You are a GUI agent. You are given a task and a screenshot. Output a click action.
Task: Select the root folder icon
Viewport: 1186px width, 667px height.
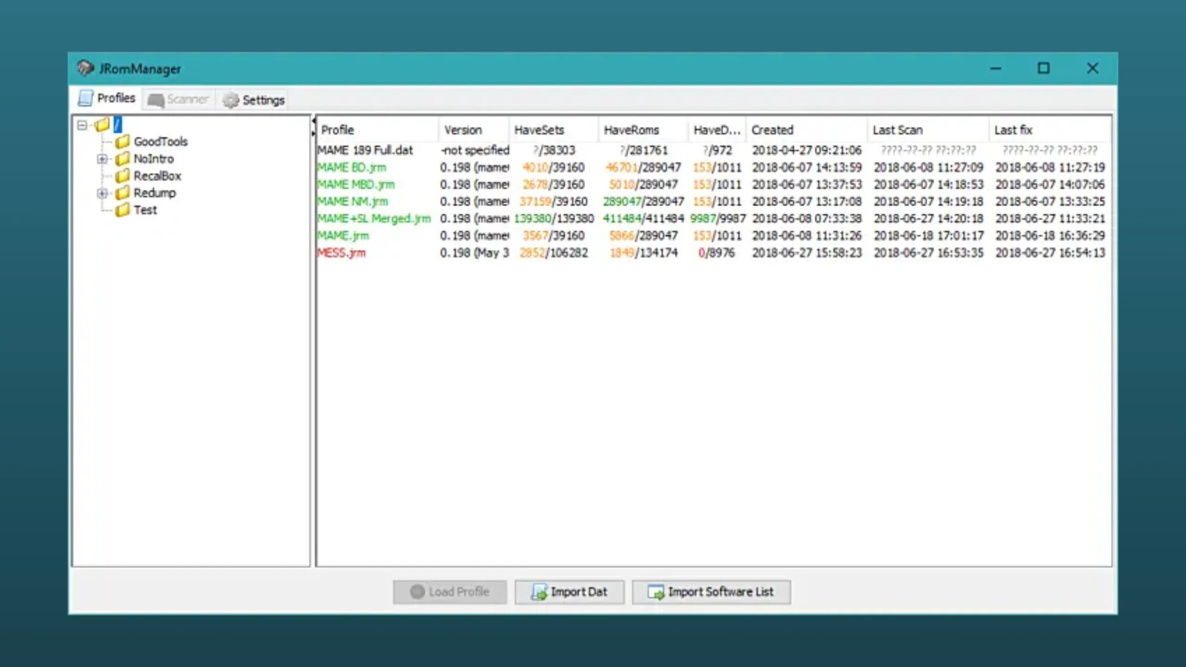(x=102, y=124)
